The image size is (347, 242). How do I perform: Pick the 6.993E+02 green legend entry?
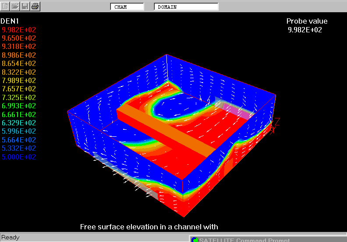click(19, 106)
